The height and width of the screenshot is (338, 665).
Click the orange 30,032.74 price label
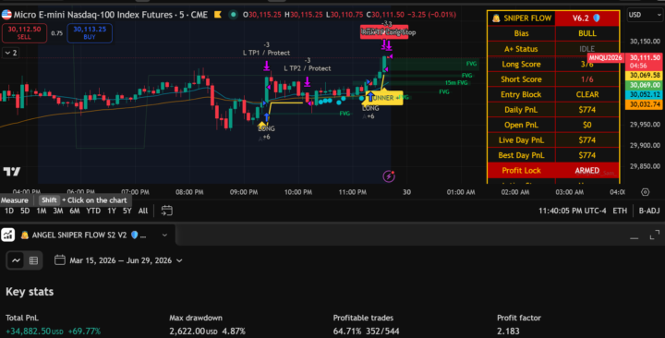coord(645,104)
